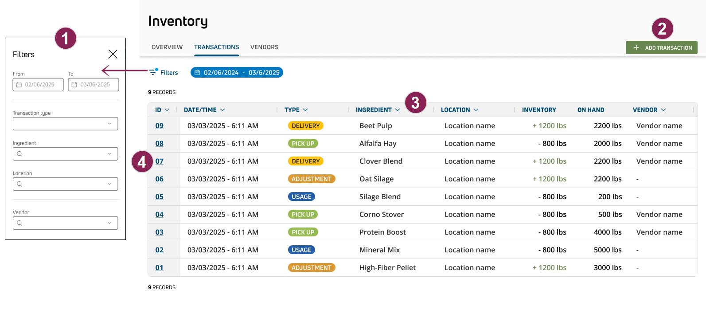The height and width of the screenshot is (314, 706).
Task: Click 4000 lbs on-hand value
Action: point(608,232)
